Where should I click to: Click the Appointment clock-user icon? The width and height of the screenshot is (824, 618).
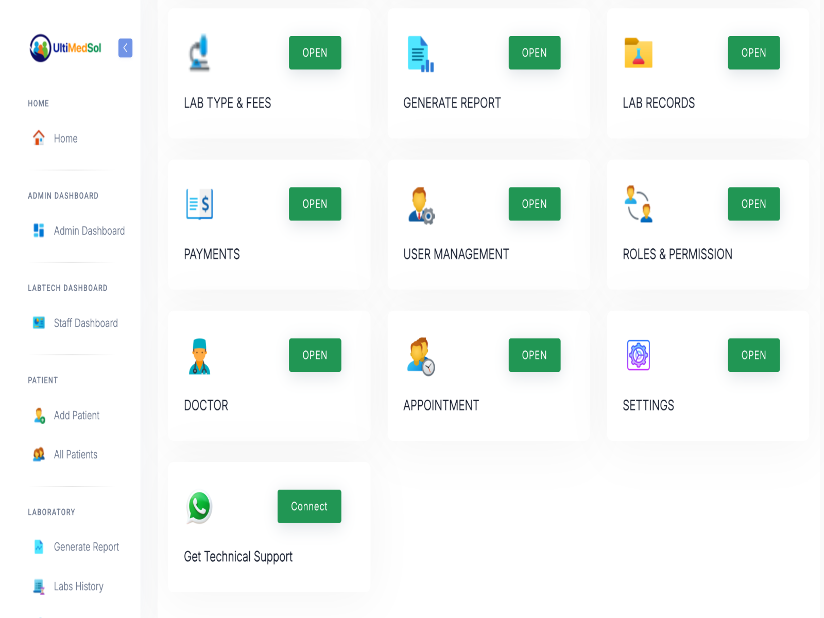421,356
